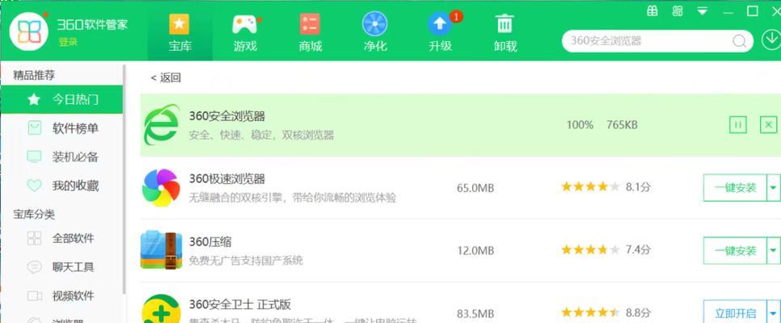
Task: Click the 360安全浏览器 title text
Action: point(227,116)
